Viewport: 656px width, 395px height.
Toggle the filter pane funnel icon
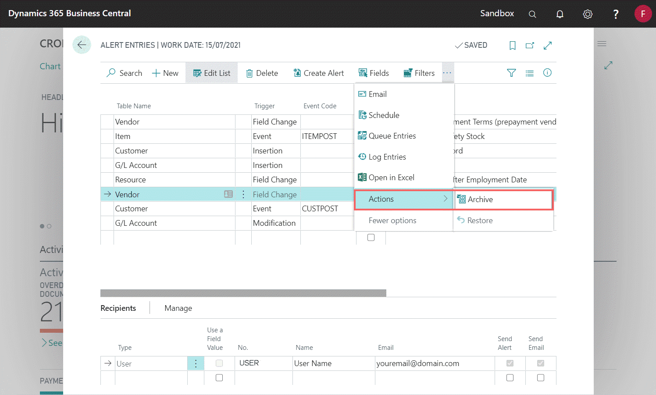(511, 73)
